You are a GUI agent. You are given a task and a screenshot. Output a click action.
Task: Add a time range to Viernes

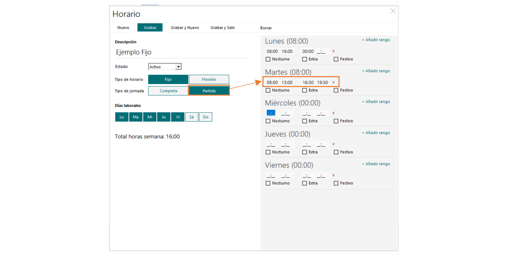coord(376,164)
